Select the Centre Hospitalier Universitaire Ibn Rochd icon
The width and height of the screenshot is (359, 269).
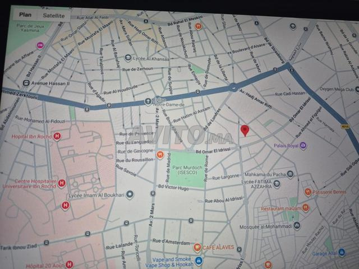coord(62,183)
